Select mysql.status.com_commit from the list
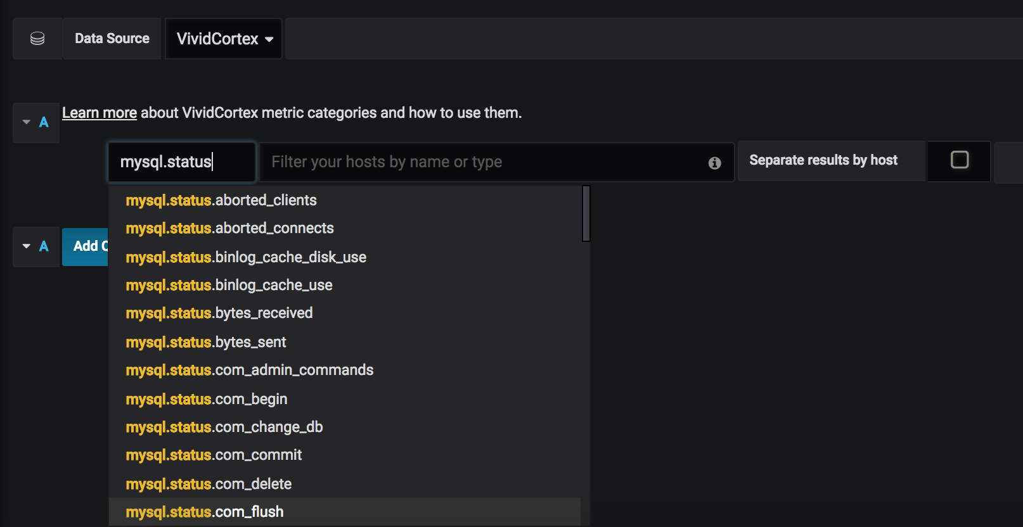 pos(214,455)
